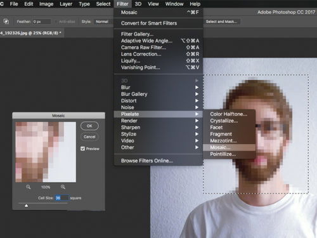Click the Feather value field
317x238 pixels.
42,22
